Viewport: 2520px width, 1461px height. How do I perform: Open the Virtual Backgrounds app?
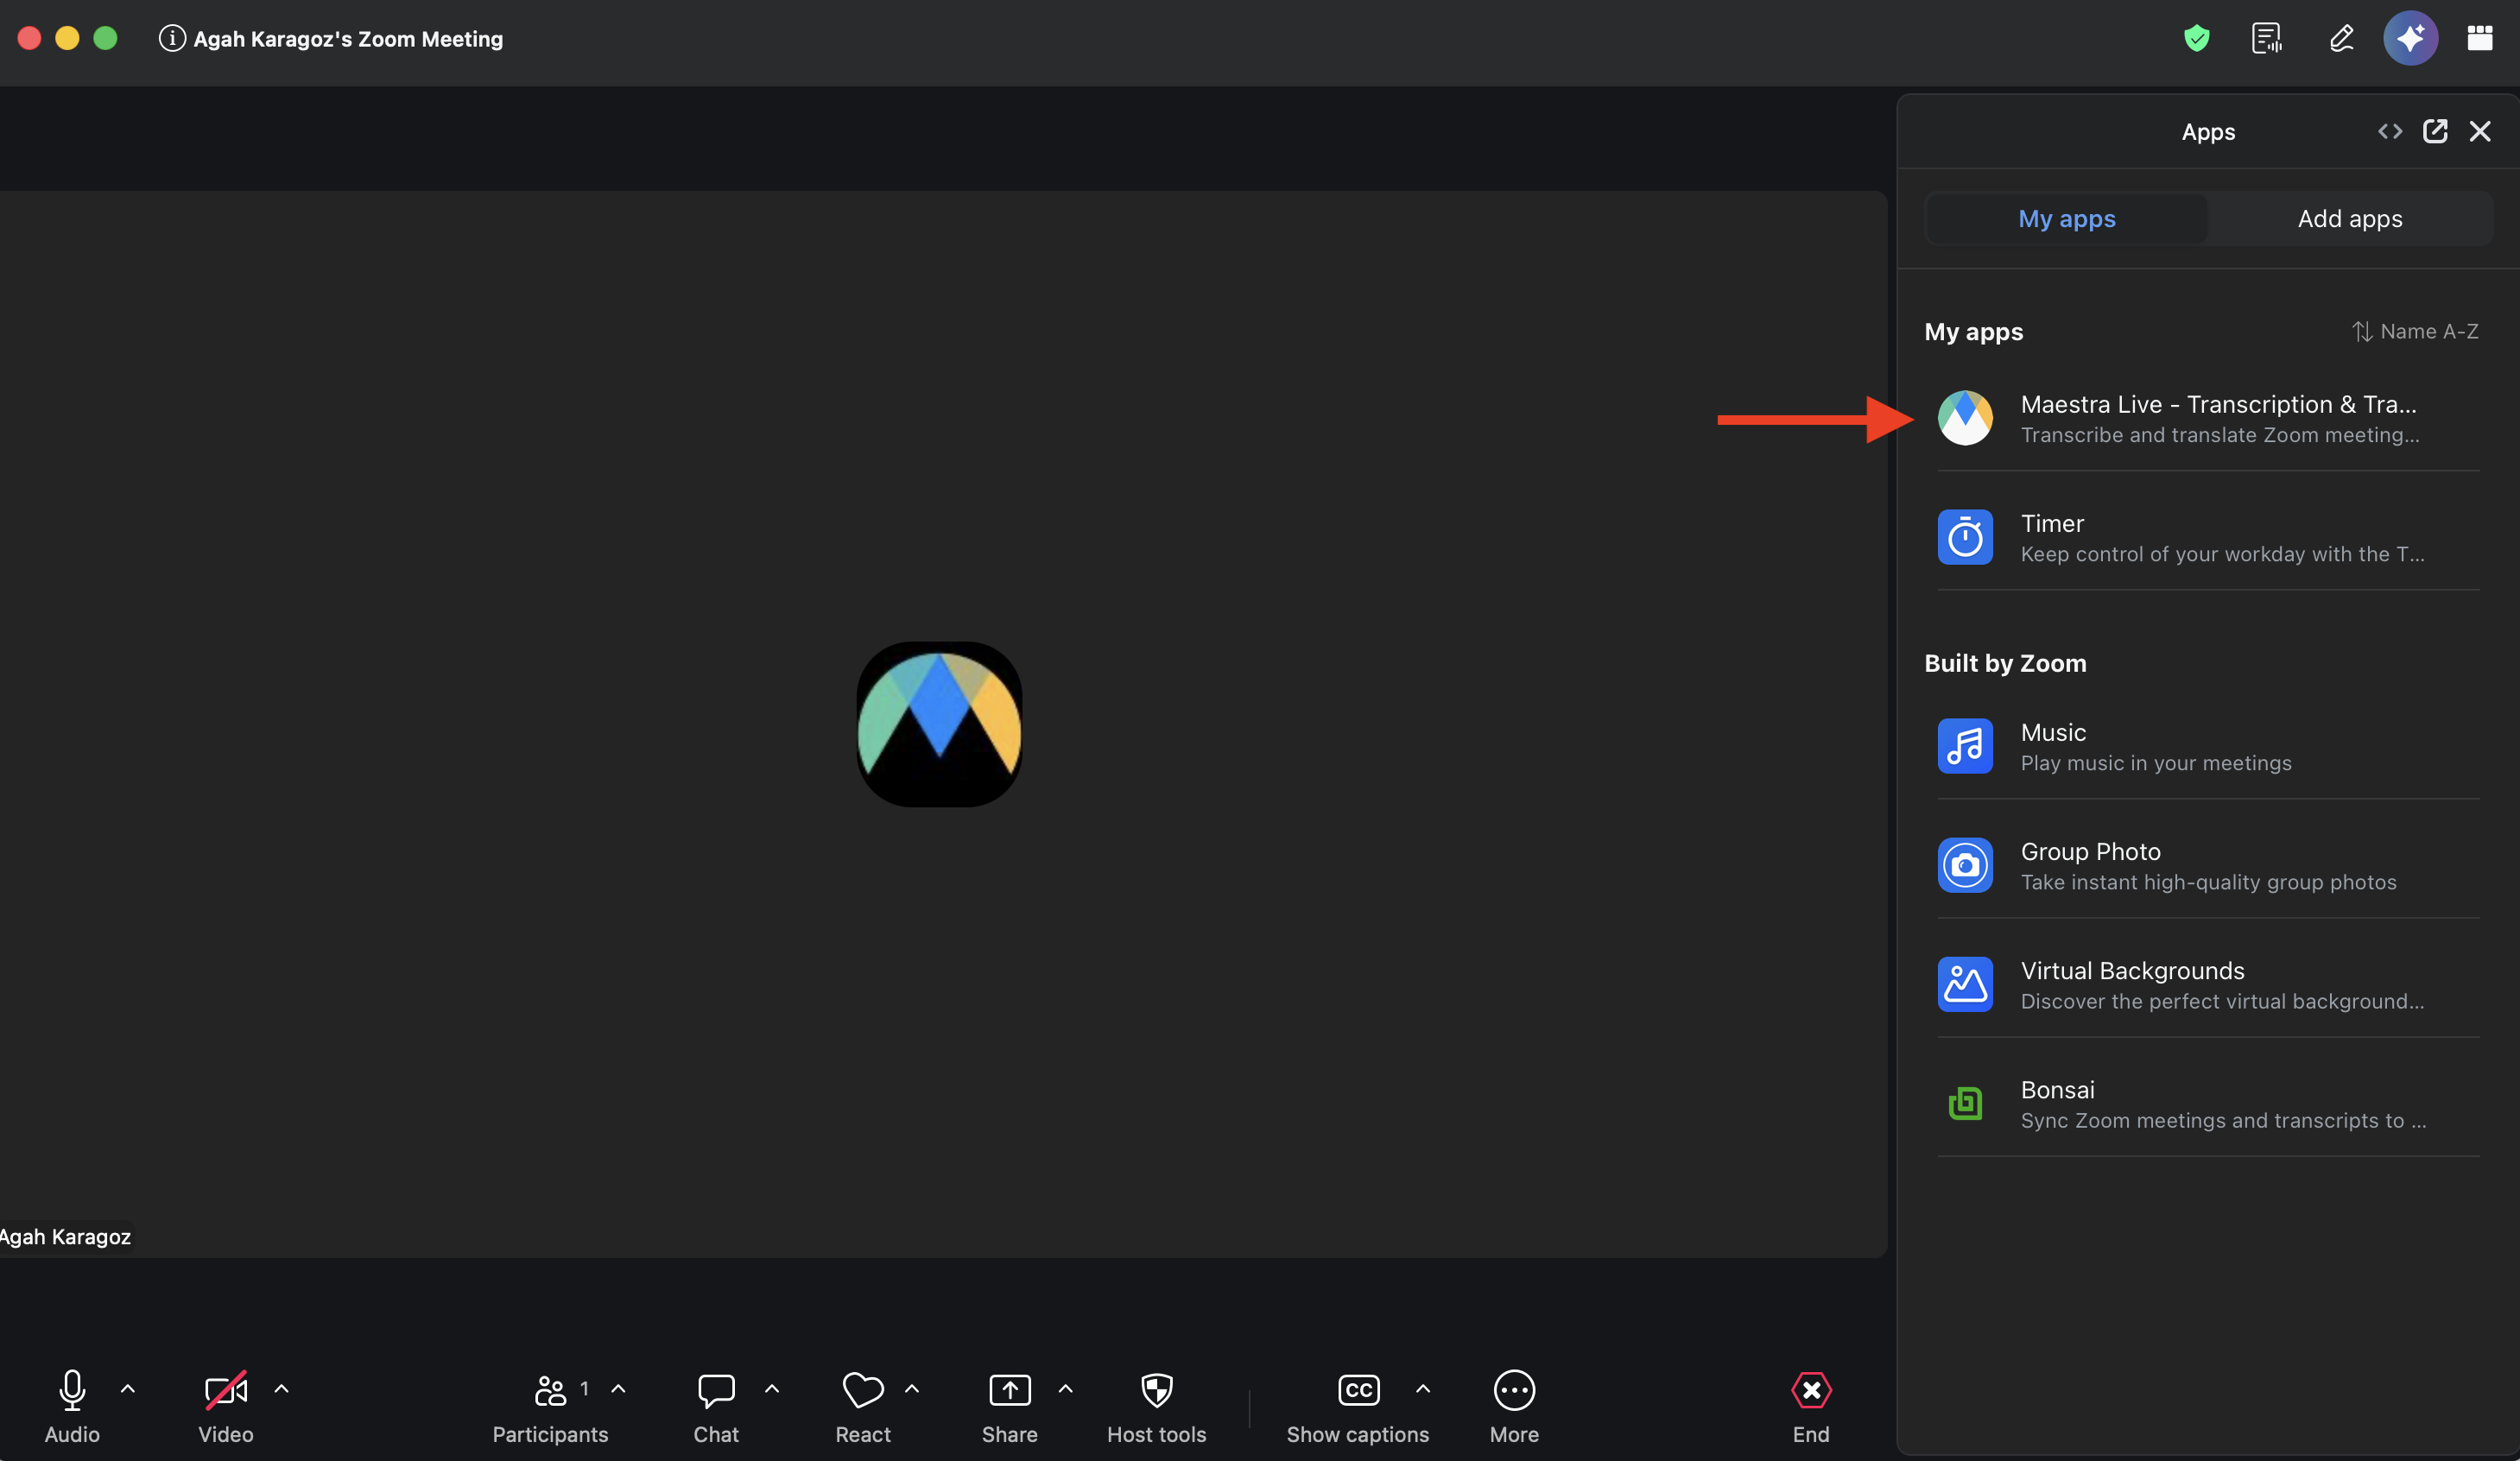[x=2208, y=985]
